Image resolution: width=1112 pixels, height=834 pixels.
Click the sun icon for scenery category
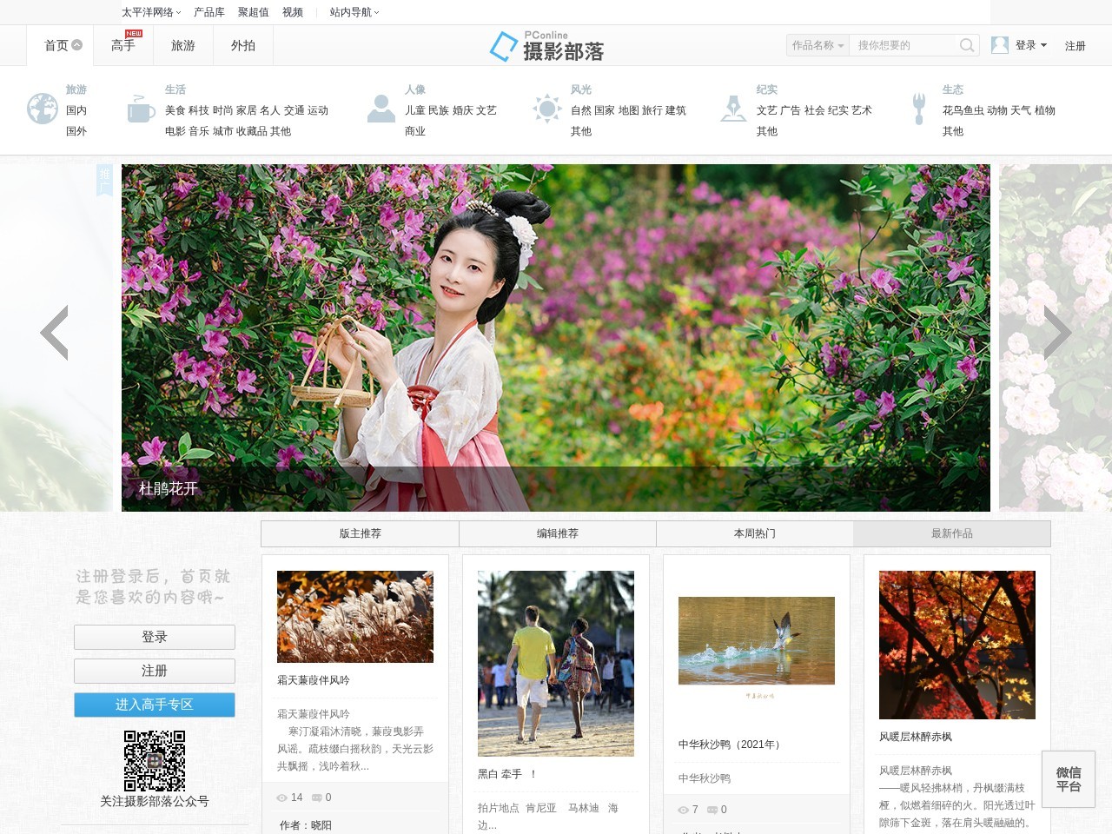(x=546, y=109)
